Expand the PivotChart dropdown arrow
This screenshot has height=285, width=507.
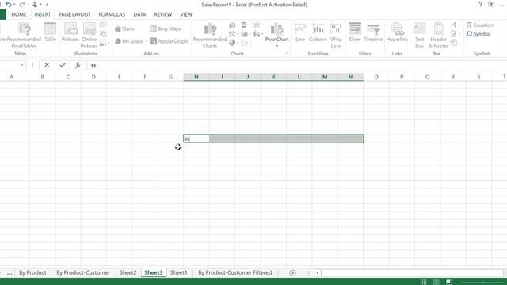(x=277, y=46)
